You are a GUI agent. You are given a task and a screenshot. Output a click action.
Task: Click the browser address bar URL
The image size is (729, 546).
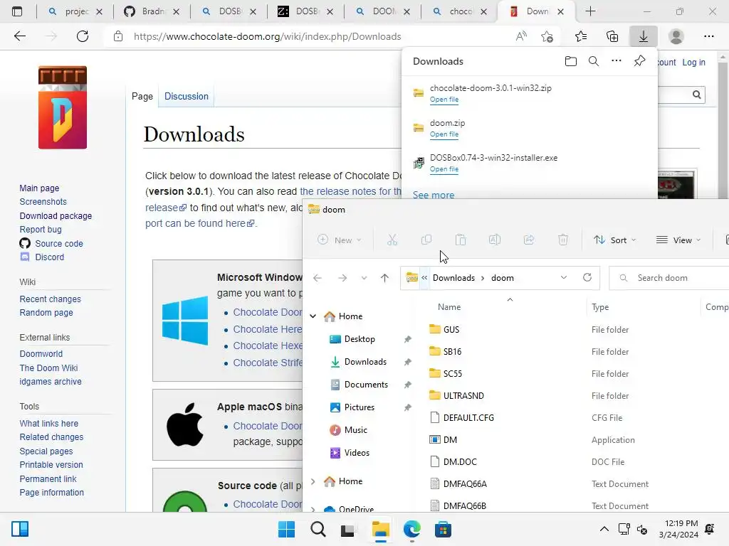point(268,36)
